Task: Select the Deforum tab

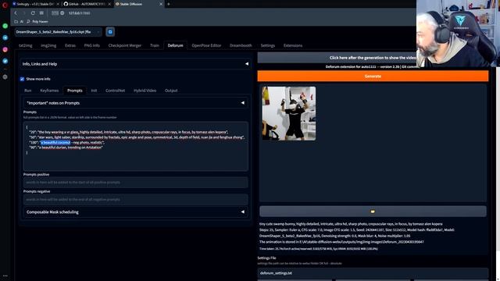Action: click(175, 45)
